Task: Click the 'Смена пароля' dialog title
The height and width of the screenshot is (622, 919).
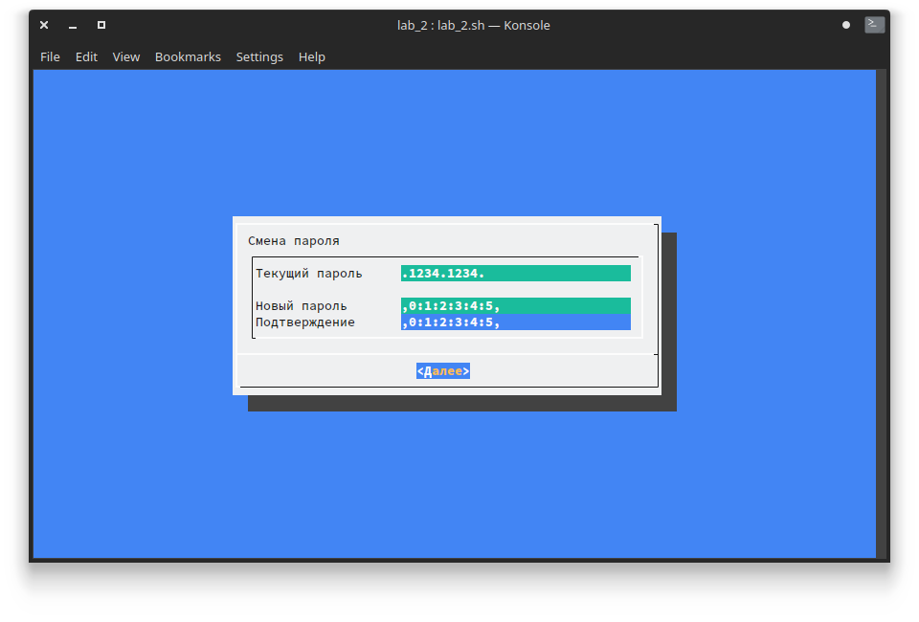Action: [294, 241]
